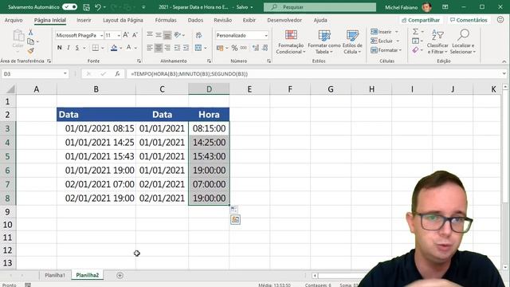Select the Dados ribbon tab
This screenshot has width=510, height=287.
195,20
